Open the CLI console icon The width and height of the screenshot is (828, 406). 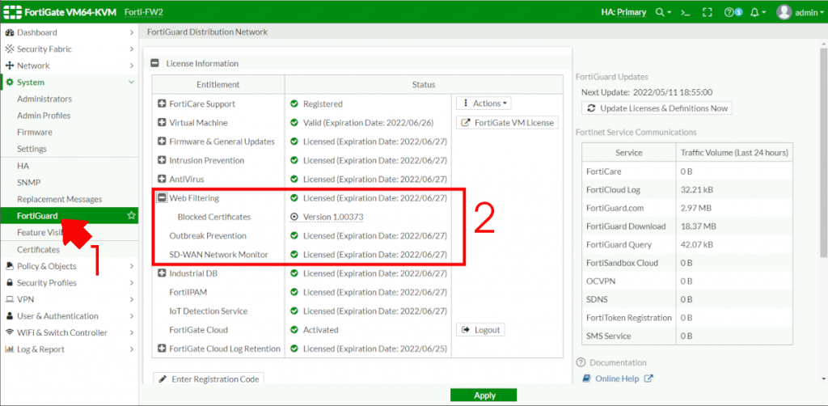click(686, 12)
